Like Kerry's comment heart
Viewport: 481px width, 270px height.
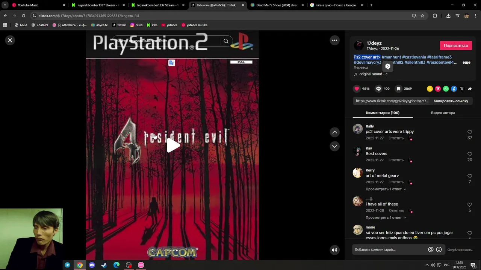point(470,176)
